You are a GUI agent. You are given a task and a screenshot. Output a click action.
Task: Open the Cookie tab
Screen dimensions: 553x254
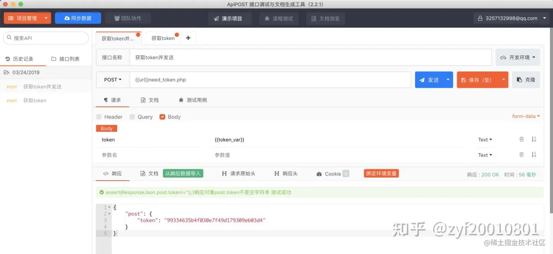click(x=333, y=174)
